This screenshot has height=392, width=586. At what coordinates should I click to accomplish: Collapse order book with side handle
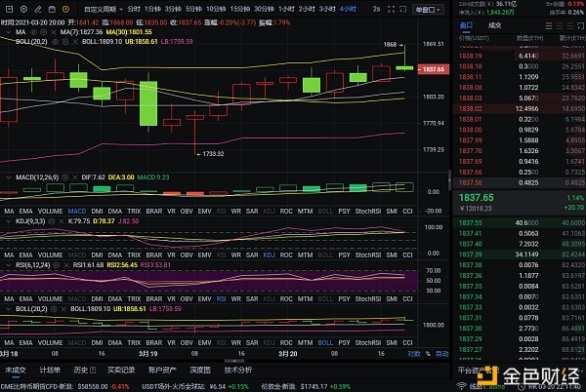[449, 180]
